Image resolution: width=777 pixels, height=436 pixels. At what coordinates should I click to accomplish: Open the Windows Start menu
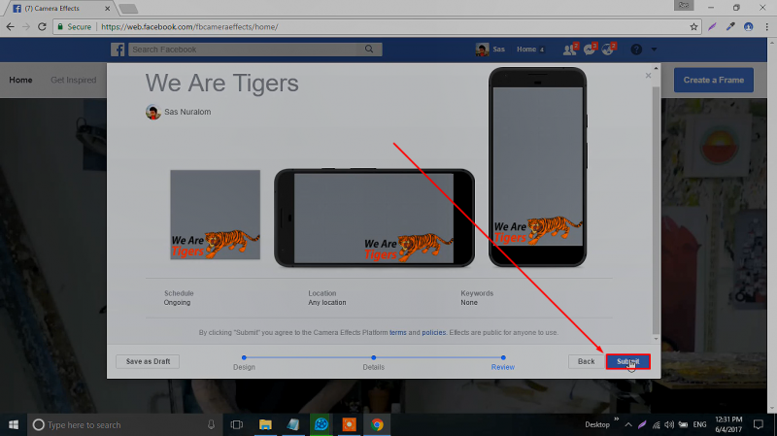[14, 424]
